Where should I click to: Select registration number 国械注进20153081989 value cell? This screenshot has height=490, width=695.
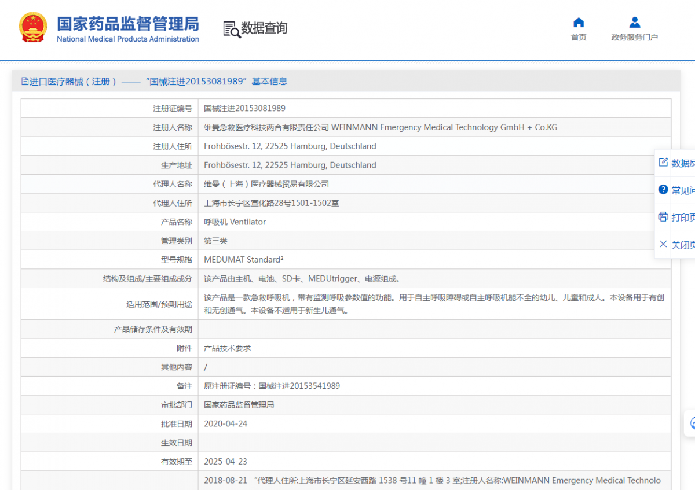click(x=244, y=108)
